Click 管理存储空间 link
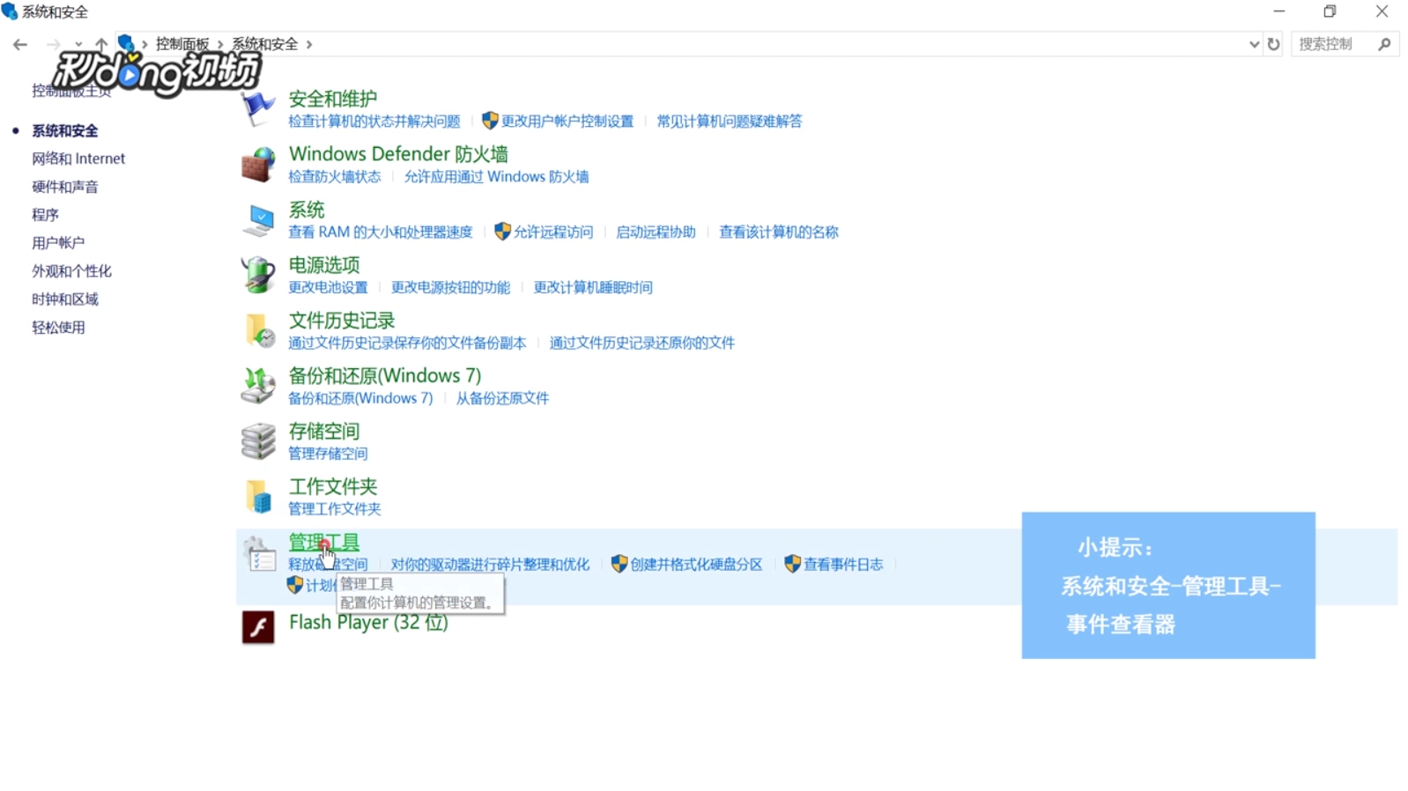1408x791 pixels. [328, 455]
